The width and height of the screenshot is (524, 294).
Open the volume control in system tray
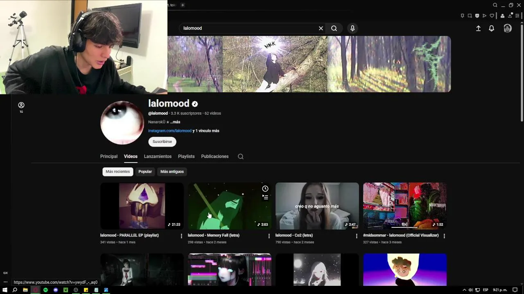(470, 290)
